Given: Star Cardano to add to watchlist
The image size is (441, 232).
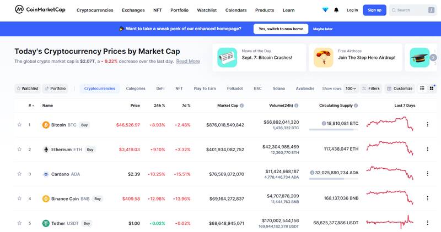Looking at the screenshot, I should pyautogui.click(x=19, y=174).
